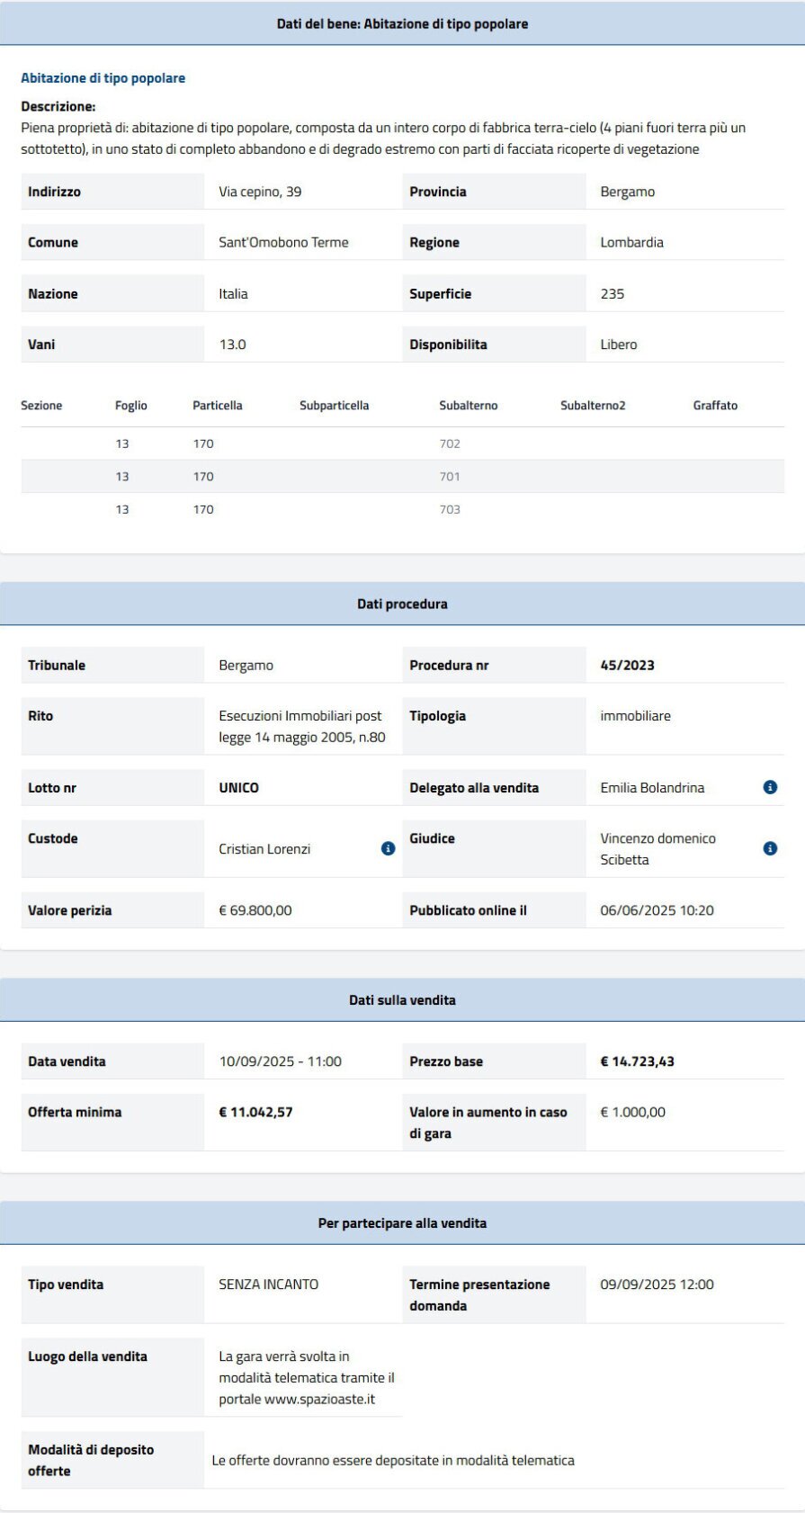Screen dimensions: 805x1513
Task: Select sale date 10/09/2025 - 11:00
Action: point(280,1061)
